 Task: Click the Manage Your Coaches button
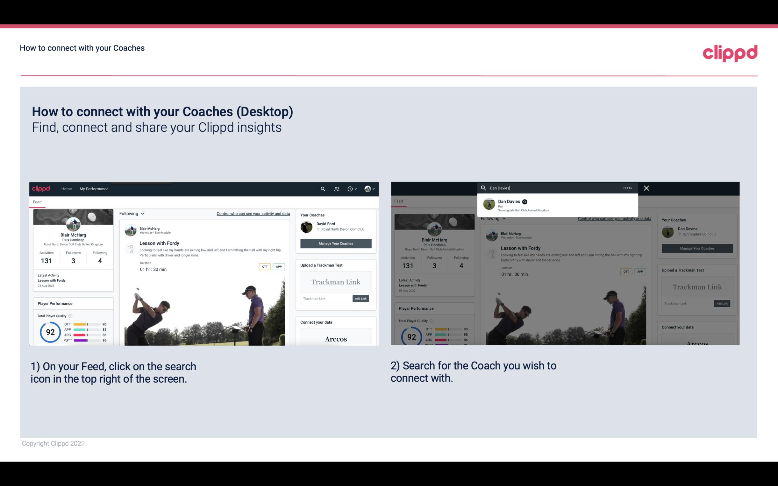point(336,243)
